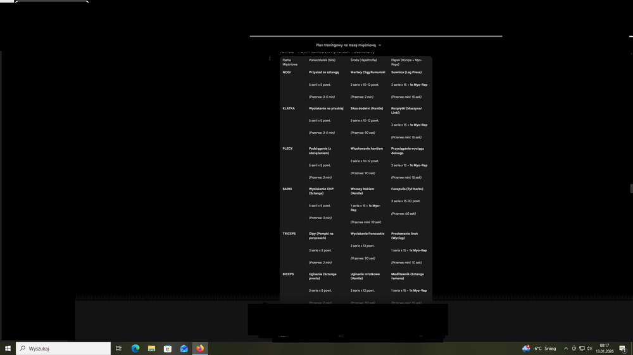Open the Outlook mail app in taskbar
The height and width of the screenshot is (355, 633).
click(x=184, y=348)
